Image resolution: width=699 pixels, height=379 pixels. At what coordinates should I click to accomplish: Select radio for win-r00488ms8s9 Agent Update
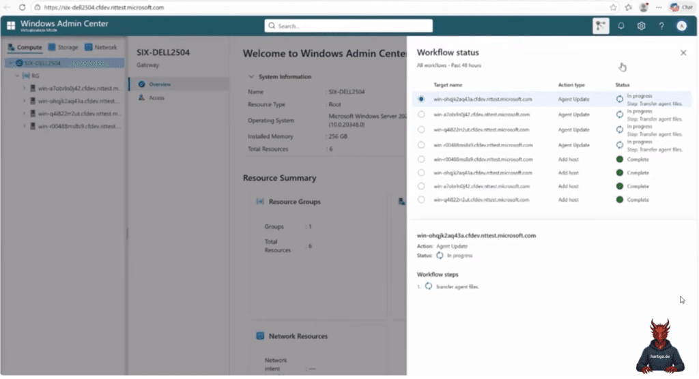pyautogui.click(x=421, y=145)
